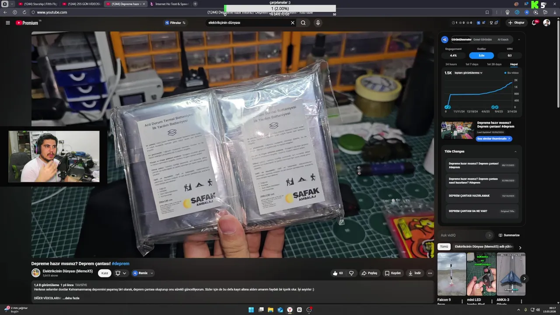This screenshot has width=560, height=315.
Task: Select the 'Tümü' chip
Action: coord(444,247)
